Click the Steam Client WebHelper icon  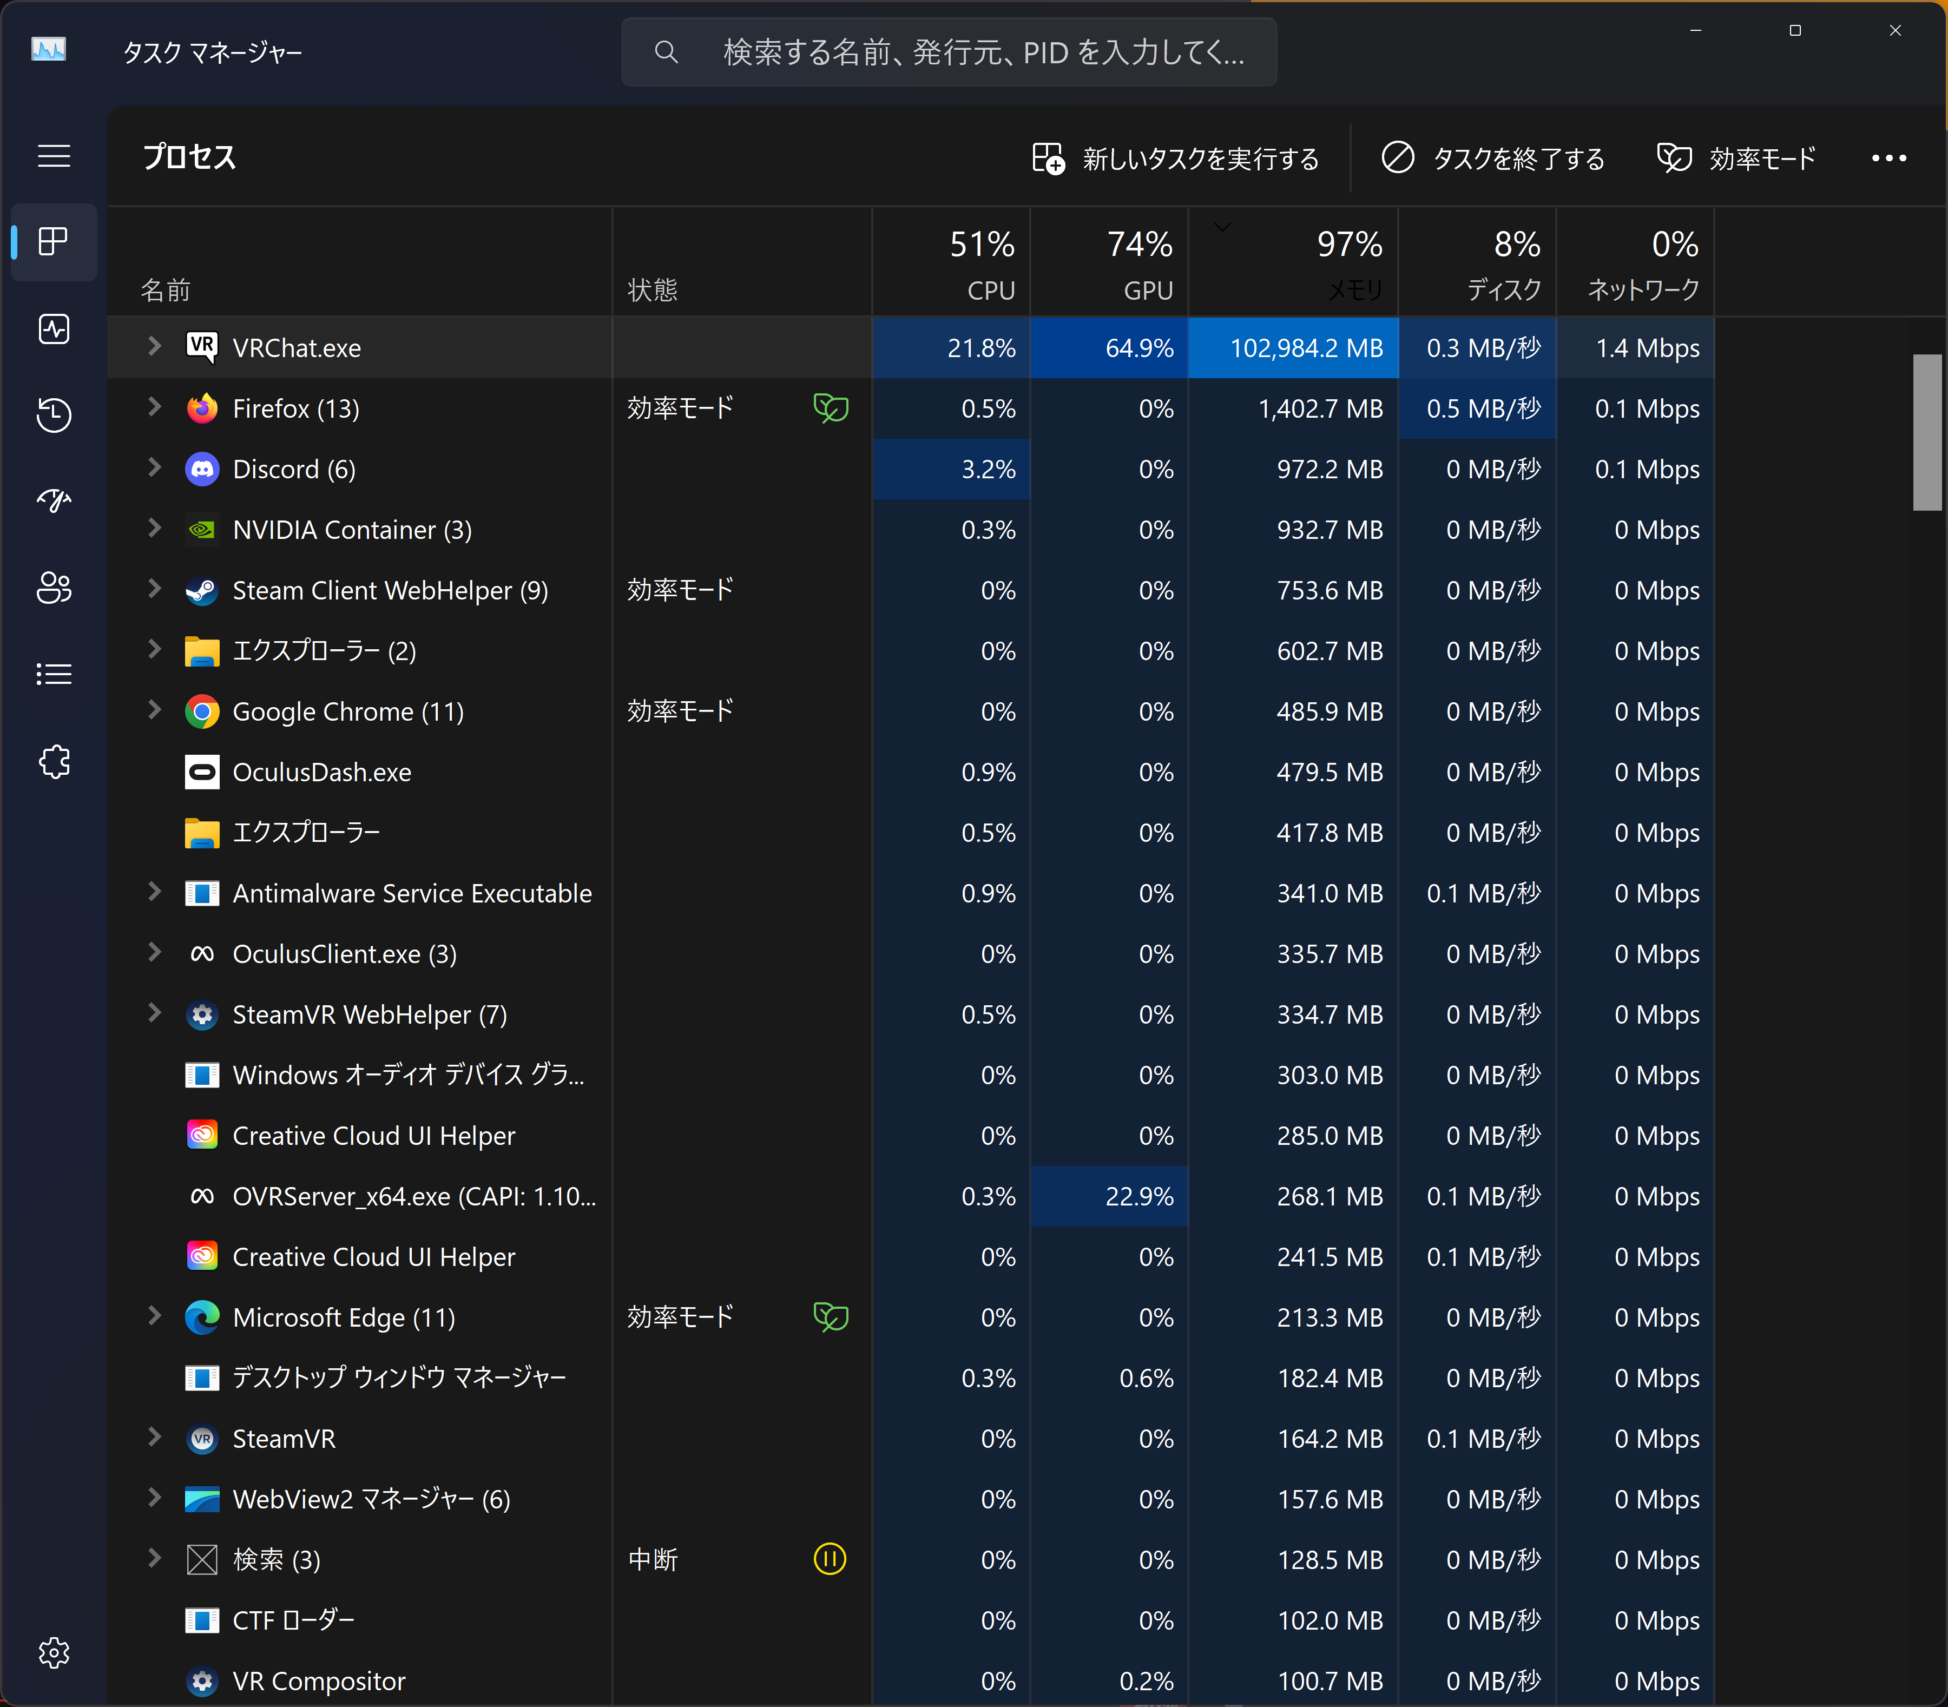202,591
